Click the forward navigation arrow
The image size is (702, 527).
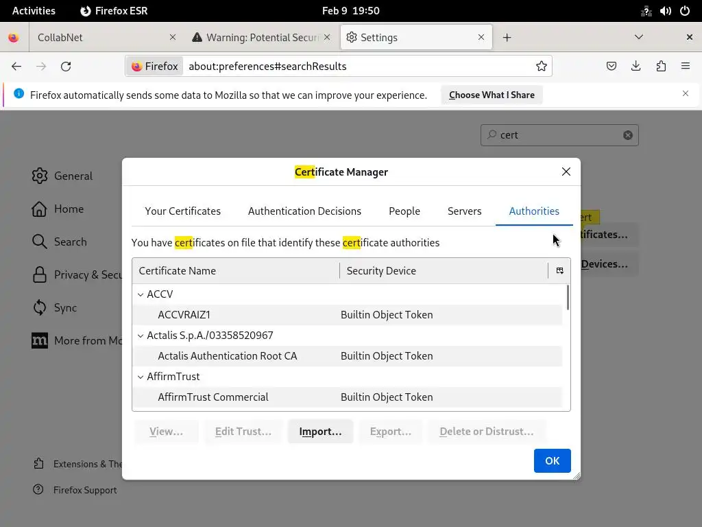41,67
